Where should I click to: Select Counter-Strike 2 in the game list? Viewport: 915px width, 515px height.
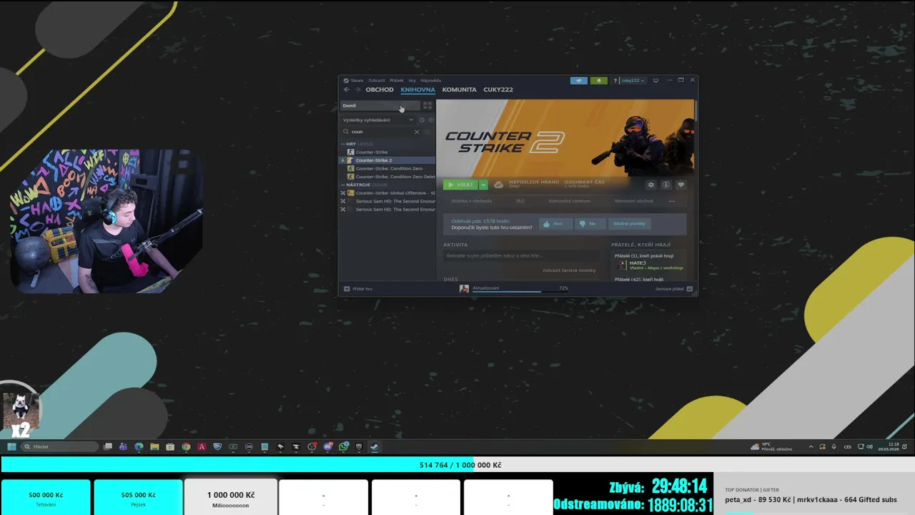tap(387, 160)
